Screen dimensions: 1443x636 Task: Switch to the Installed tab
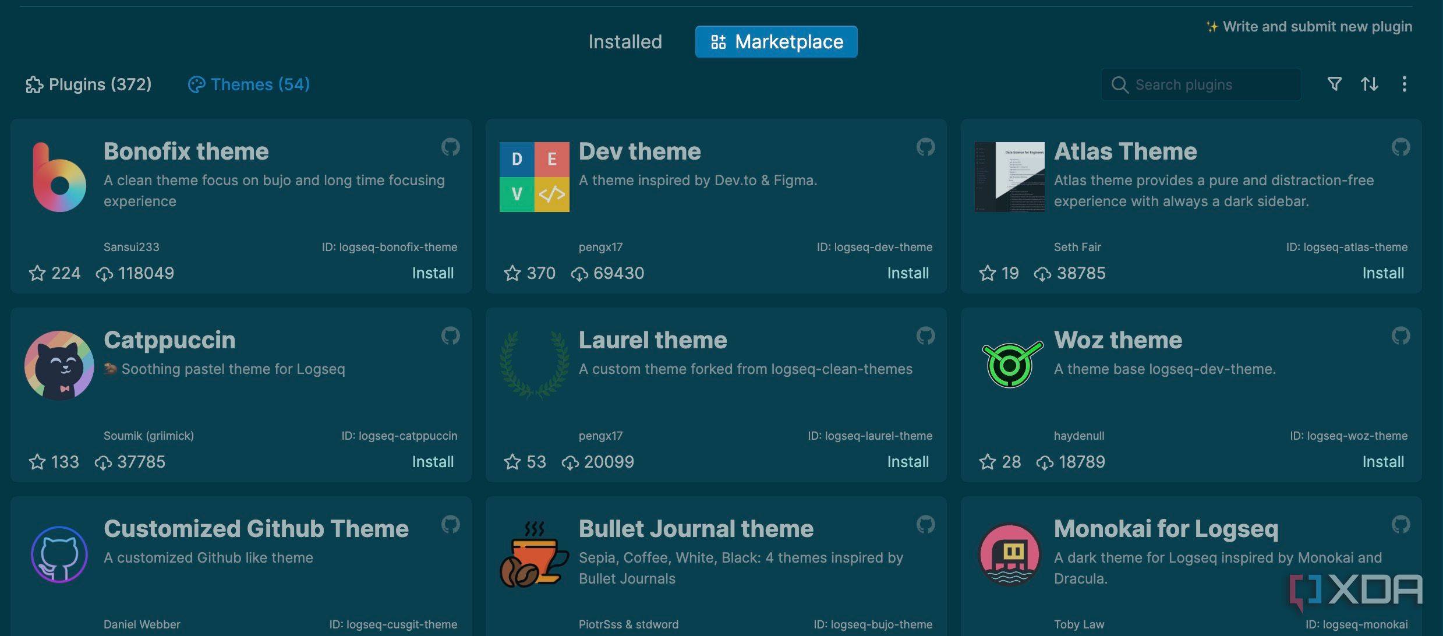coord(625,42)
